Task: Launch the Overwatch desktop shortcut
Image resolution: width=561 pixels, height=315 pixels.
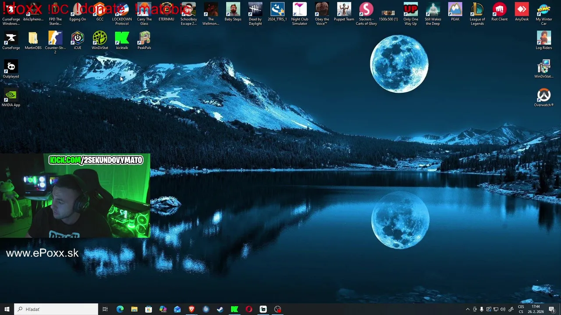Action: [544, 97]
